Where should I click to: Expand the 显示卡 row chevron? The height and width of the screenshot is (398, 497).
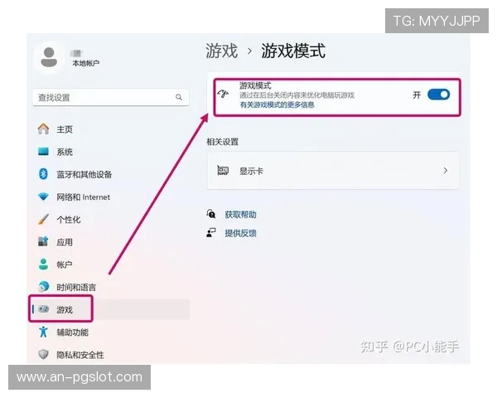coord(446,171)
